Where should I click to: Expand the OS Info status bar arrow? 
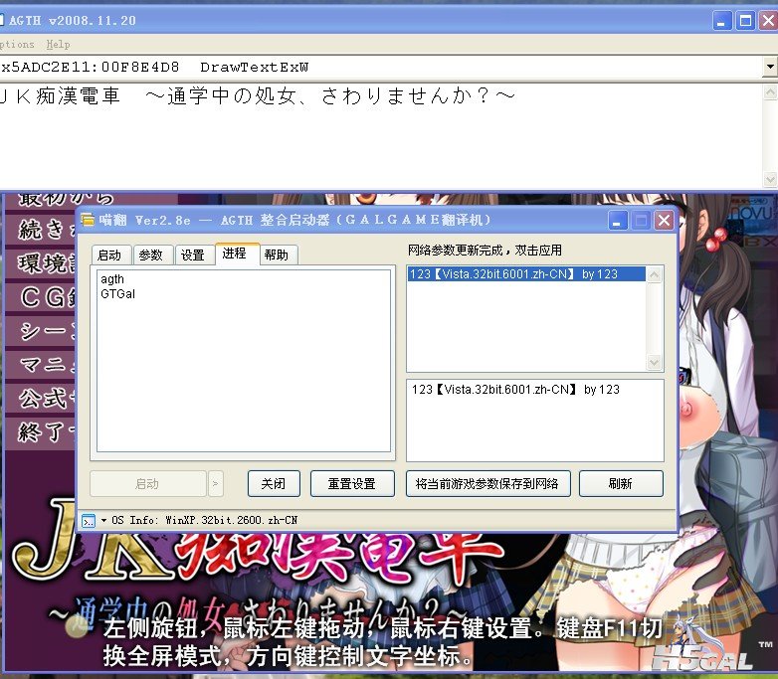[x=103, y=520]
